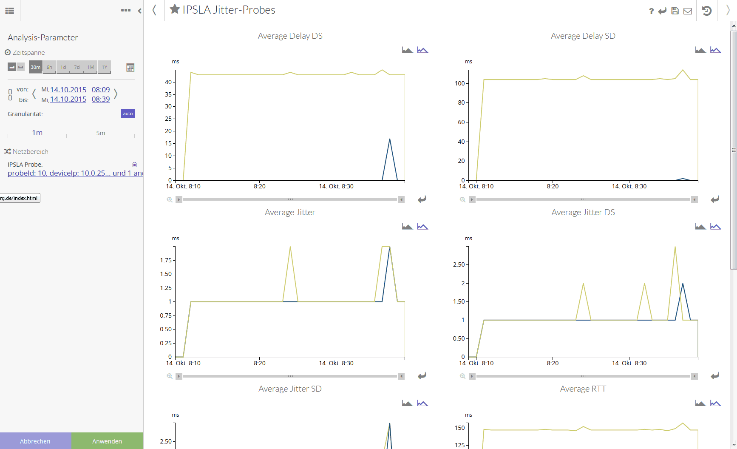The width and height of the screenshot is (737, 449).
Task: Switch Average Delay DS to area chart
Action: tap(407, 50)
